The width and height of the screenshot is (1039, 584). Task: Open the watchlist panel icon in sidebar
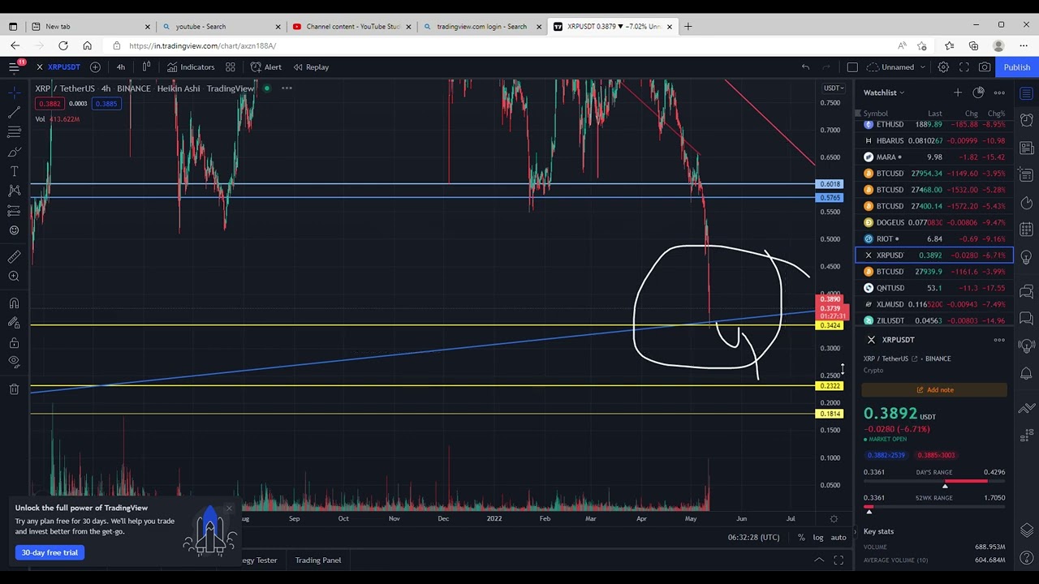pos(1027,92)
